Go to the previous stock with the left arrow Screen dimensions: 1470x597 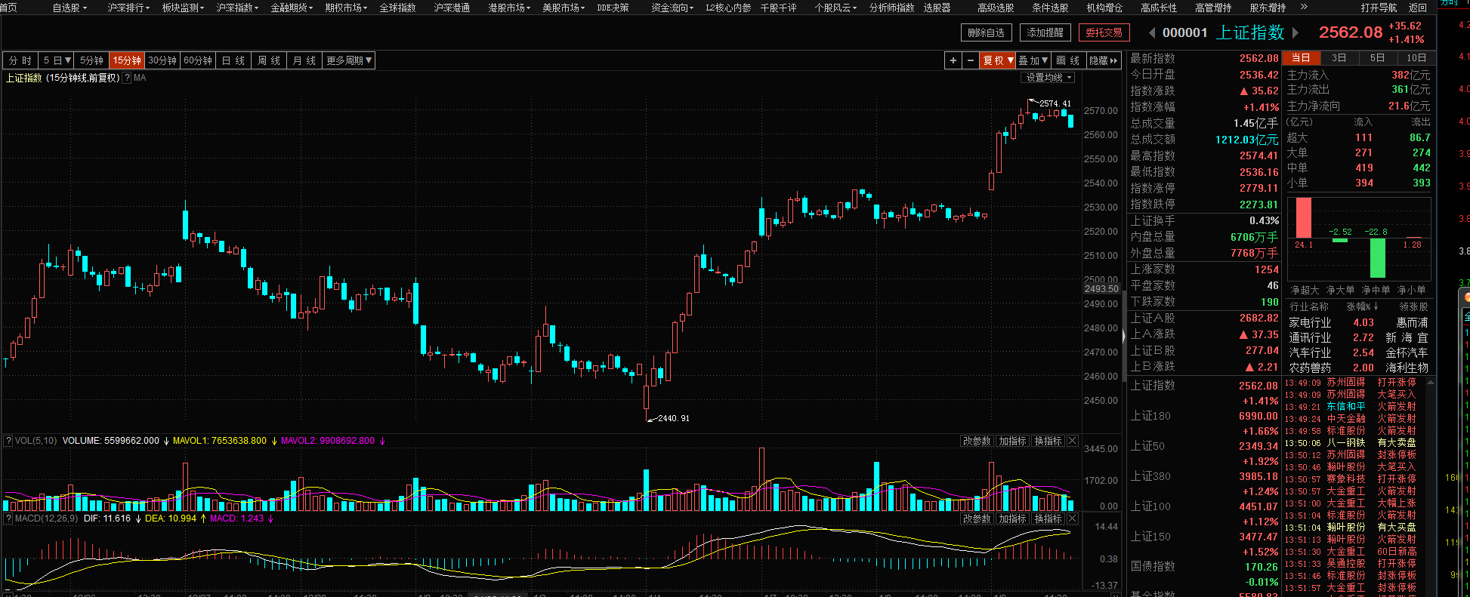(1152, 32)
